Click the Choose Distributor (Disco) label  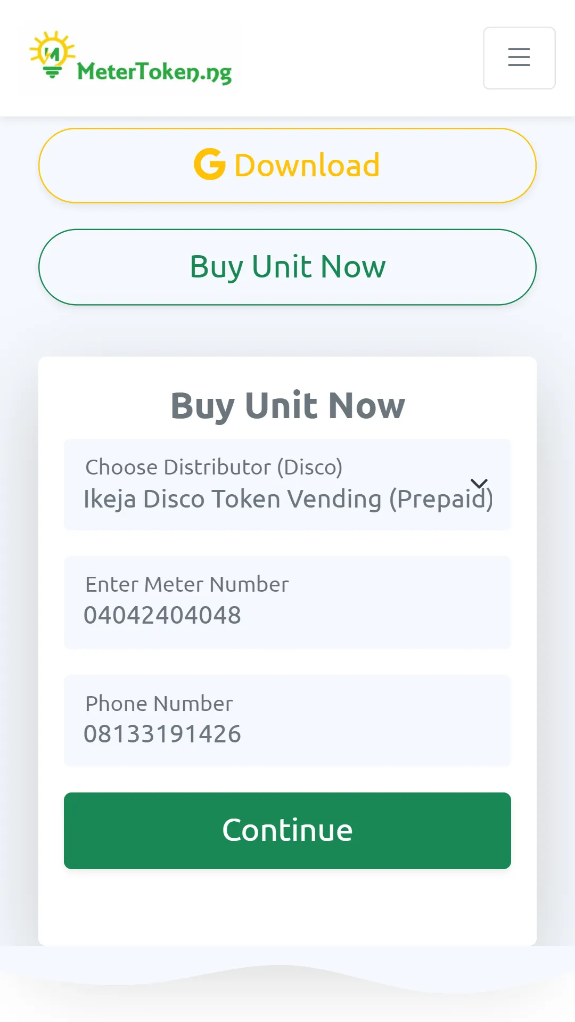click(214, 467)
